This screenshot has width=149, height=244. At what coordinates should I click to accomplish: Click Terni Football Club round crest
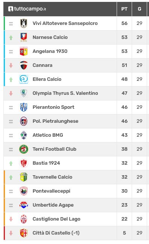tap(24, 149)
